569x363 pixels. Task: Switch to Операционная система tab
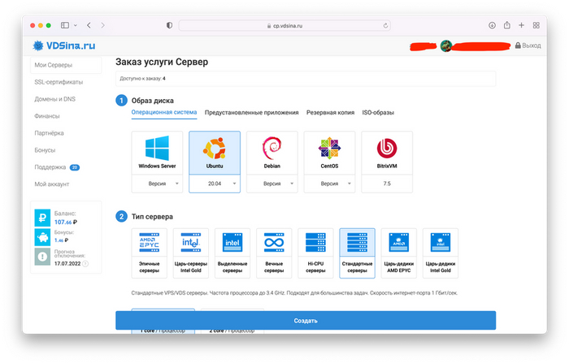pyautogui.click(x=164, y=112)
